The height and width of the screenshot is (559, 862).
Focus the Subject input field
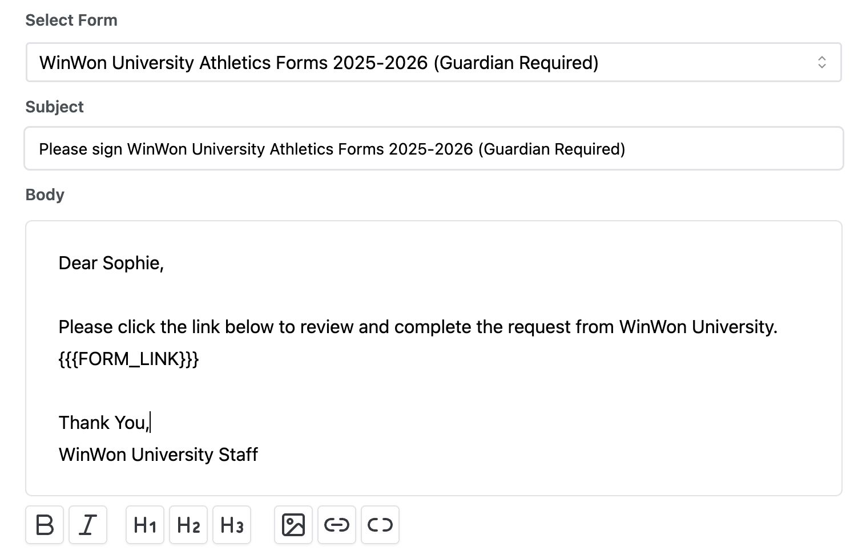click(433, 149)
